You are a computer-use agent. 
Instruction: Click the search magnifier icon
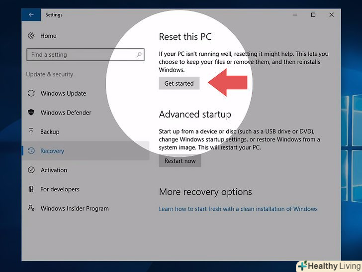pyautogui.click(x=139, y=55)
